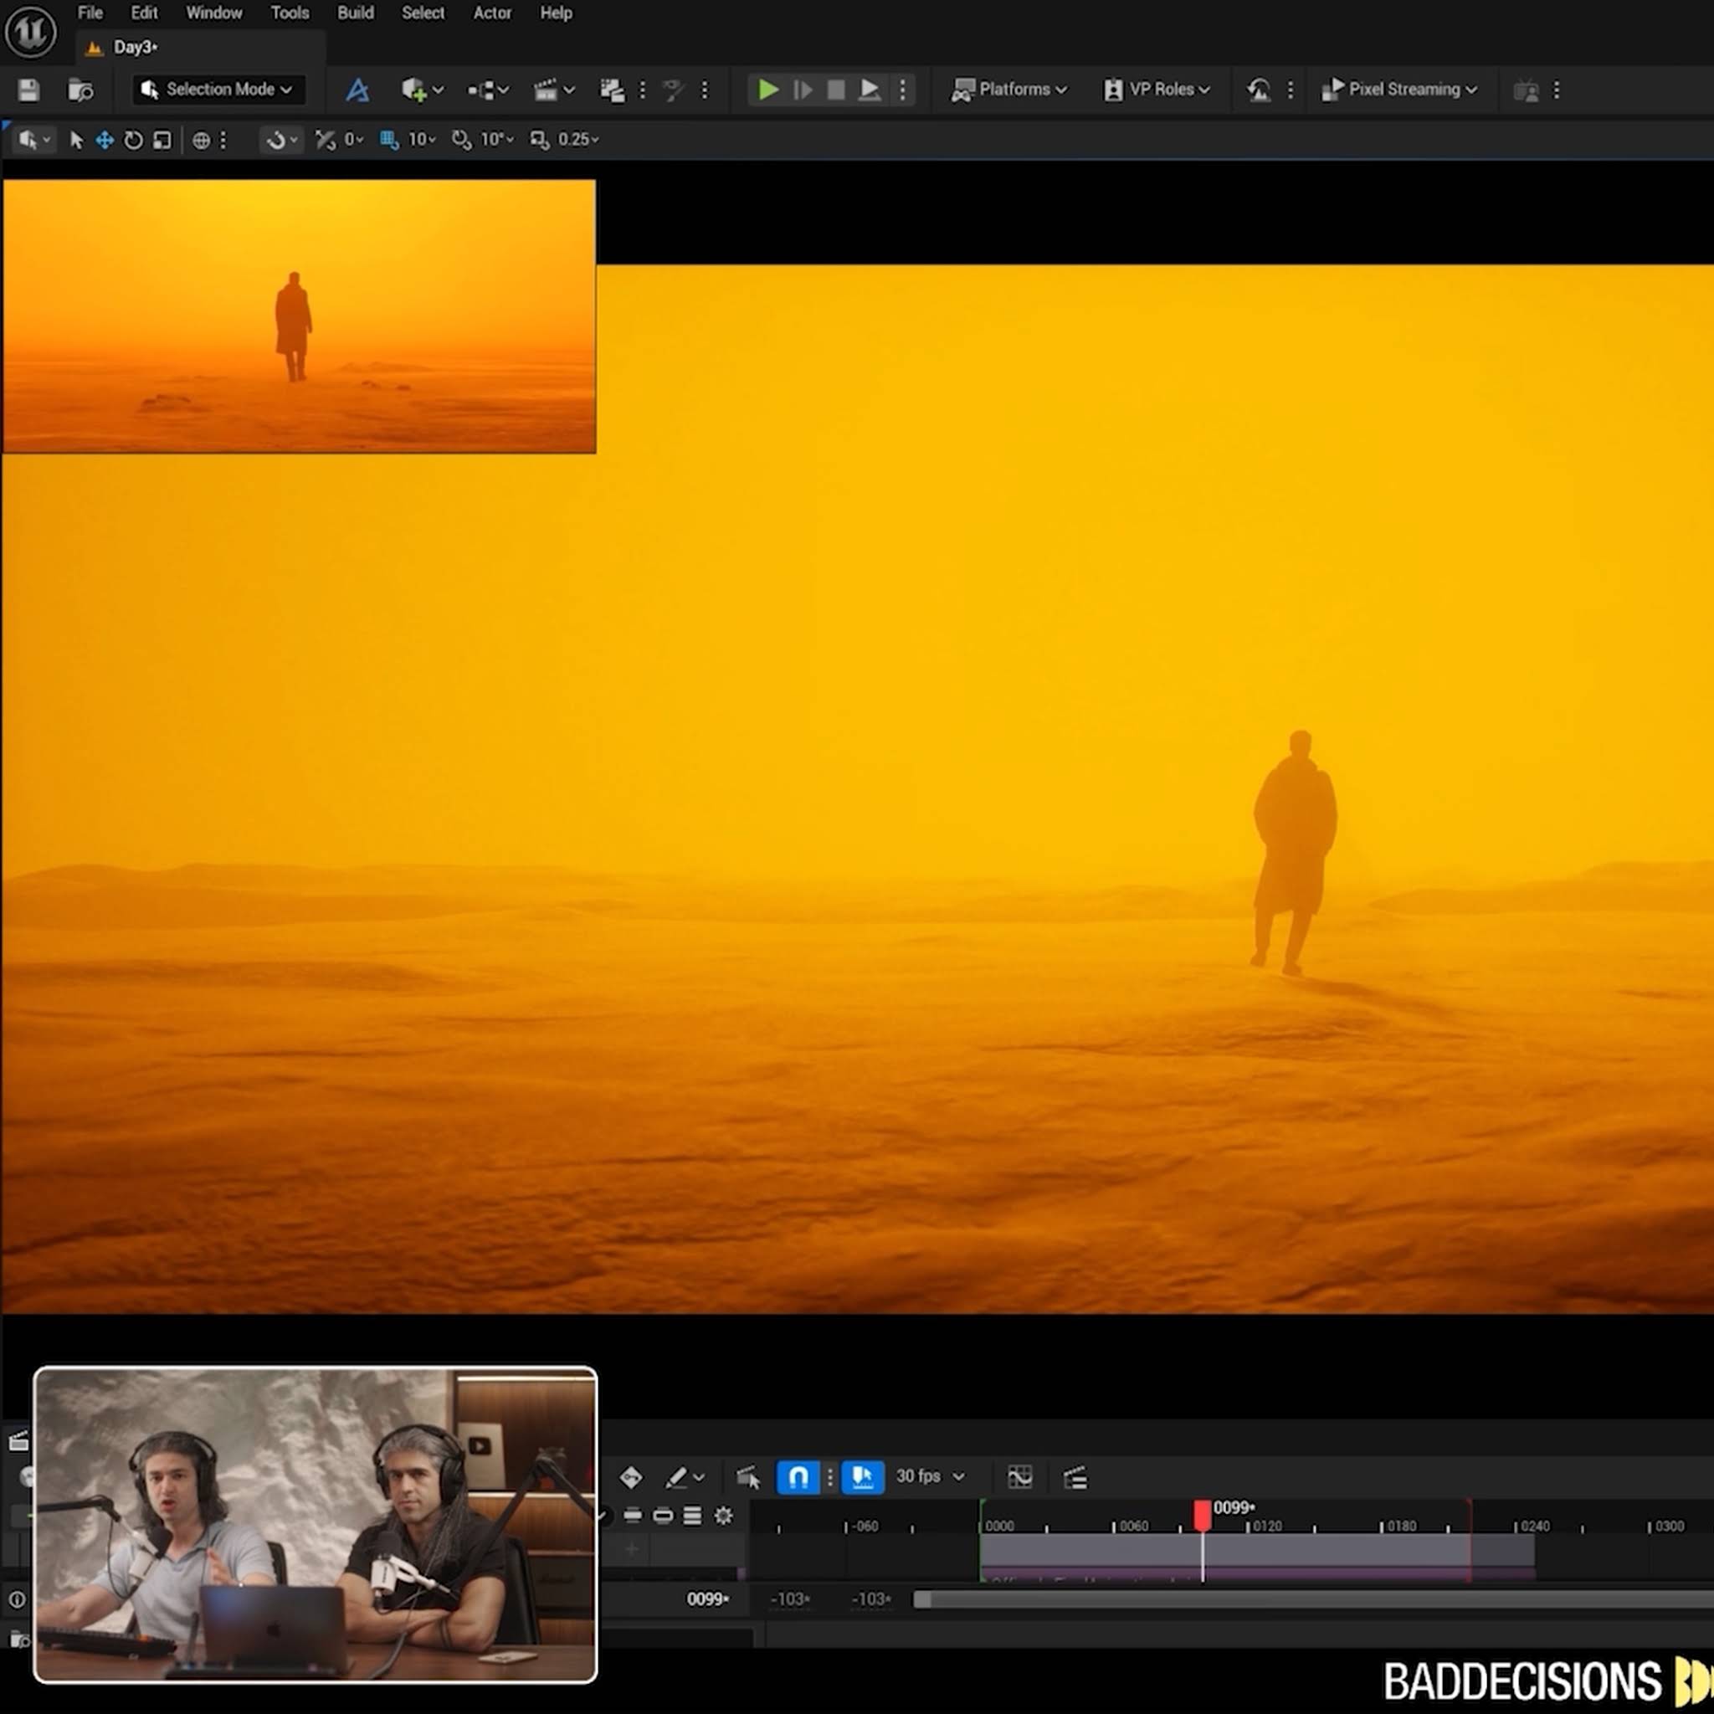This screenshot has width=1714, height=1714.
Task: Activate the Scale gizmo tool
Action: pyautogui.click(x=162, y=140)
